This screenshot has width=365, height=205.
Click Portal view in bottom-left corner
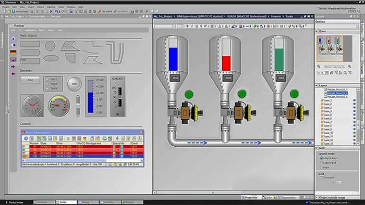click(16, 202)
